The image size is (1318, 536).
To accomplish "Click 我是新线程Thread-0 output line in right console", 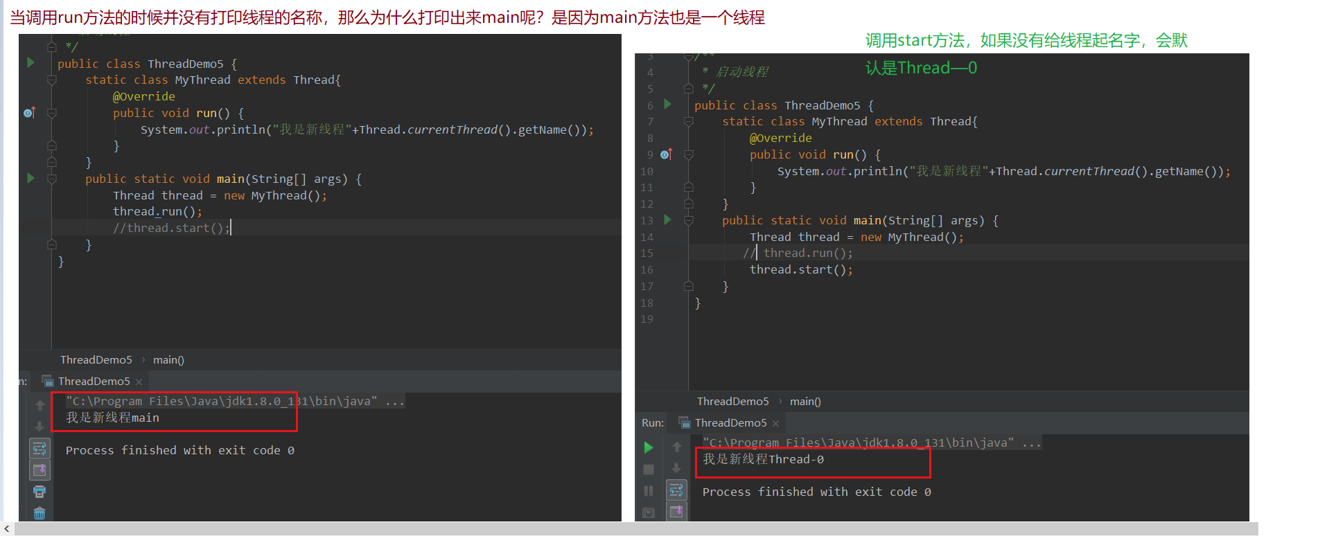I will [763, 459].
